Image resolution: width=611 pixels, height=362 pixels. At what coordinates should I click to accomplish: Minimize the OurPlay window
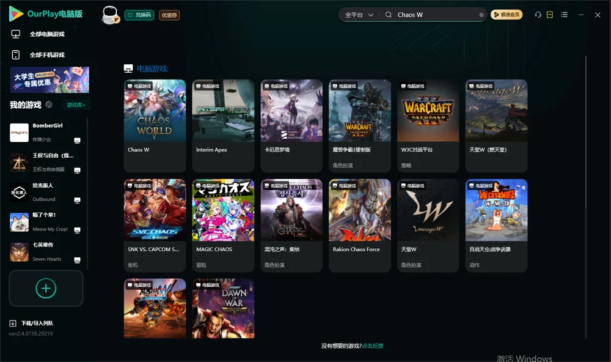581,15
